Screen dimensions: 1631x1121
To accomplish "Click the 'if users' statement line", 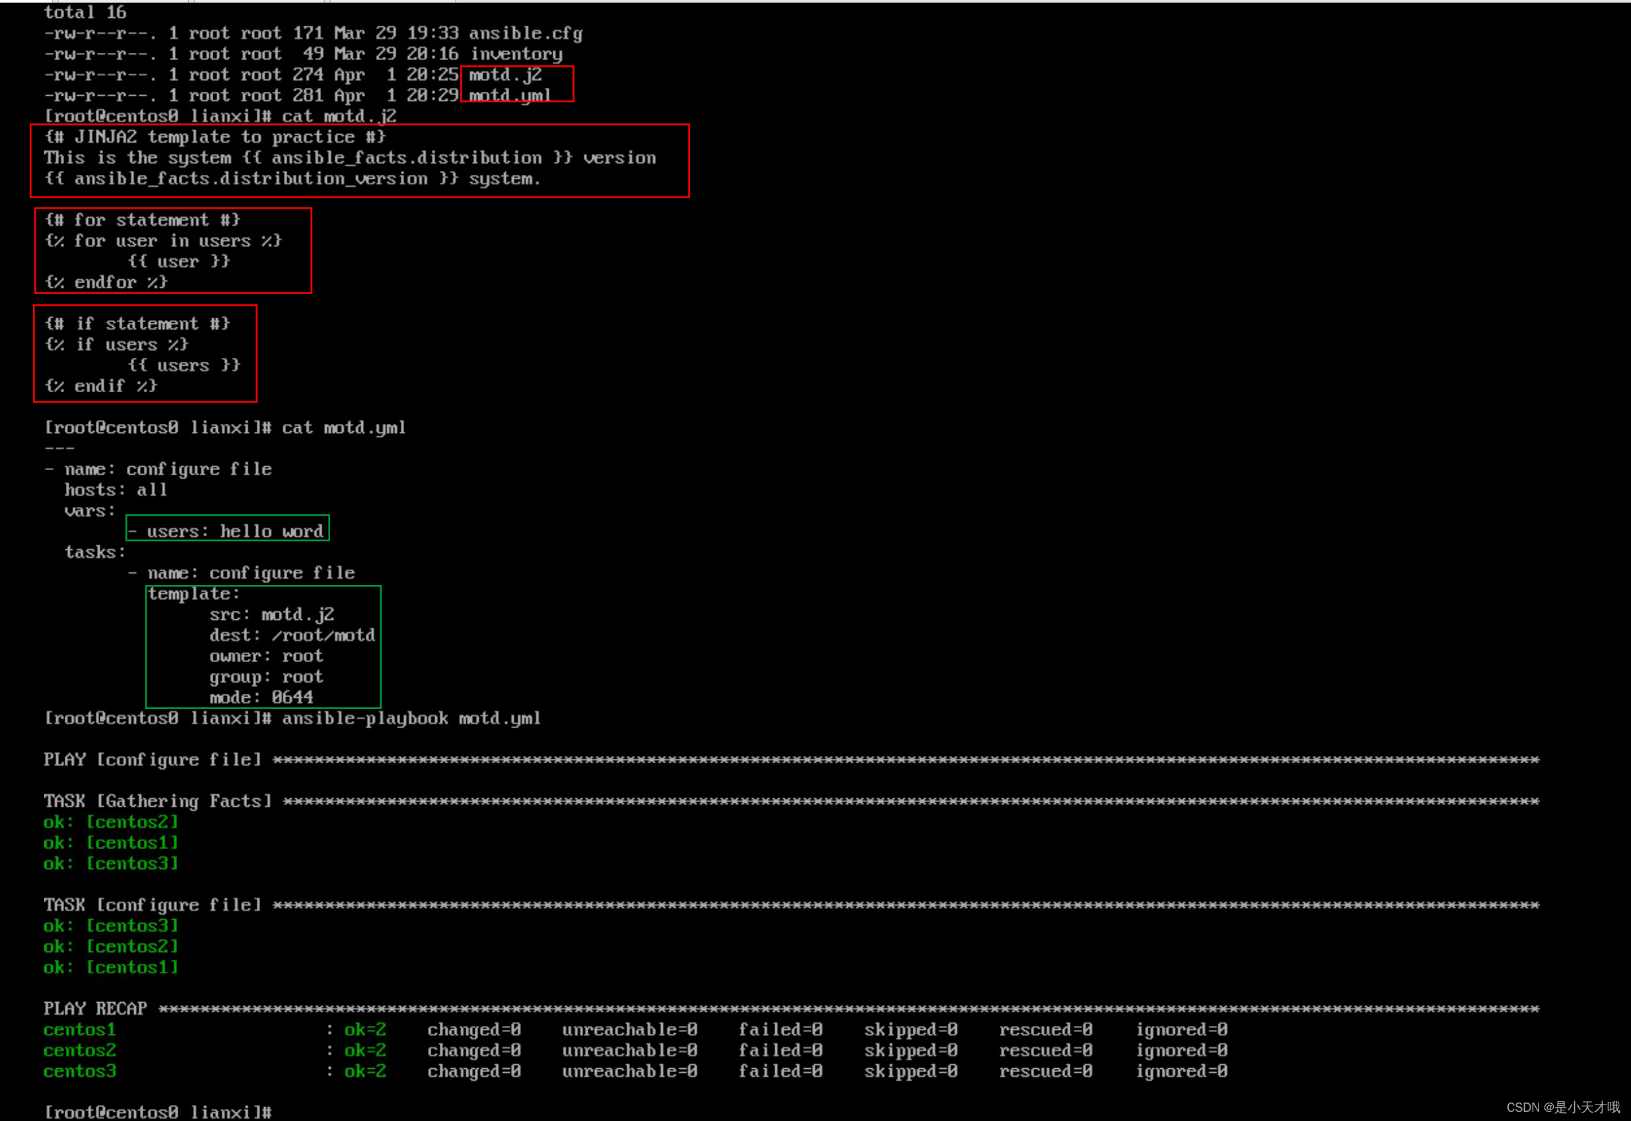I will tap(116, 344).
